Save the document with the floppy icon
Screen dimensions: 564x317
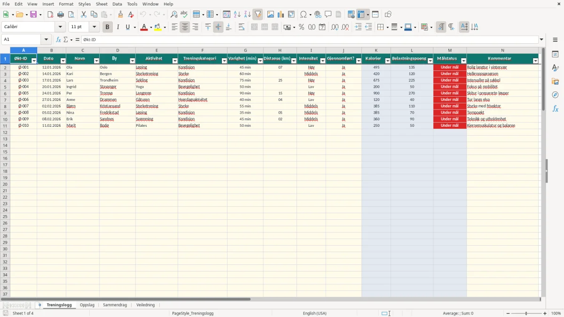tap(33, 15)
